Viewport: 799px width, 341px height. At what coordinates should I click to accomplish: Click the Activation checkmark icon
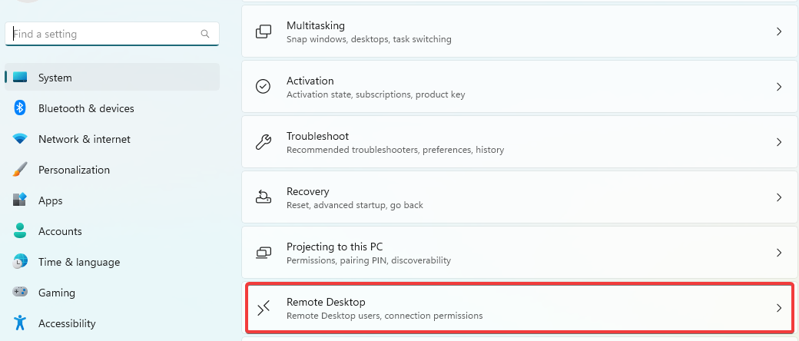[263, 87]
